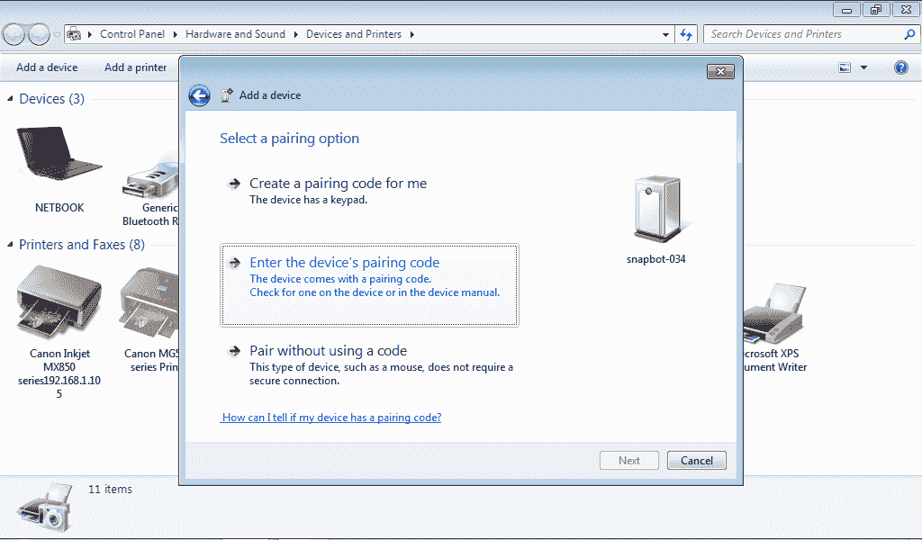The width and height of the screenshot is (922, 540).
Task: Click Hardware and Sound breadcrumb
Action: point(235,34)
